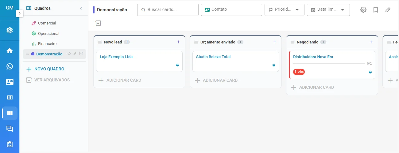Click the avatar icon on Studio Beleza card
This screenshot has width=399, height=153.
[274, 65]
